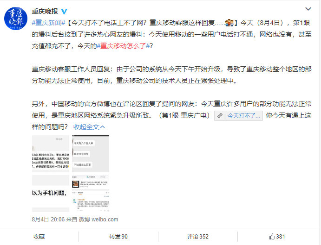Click the family emoji in the headline
Screen dimensions: 321x245
(229, 23)
